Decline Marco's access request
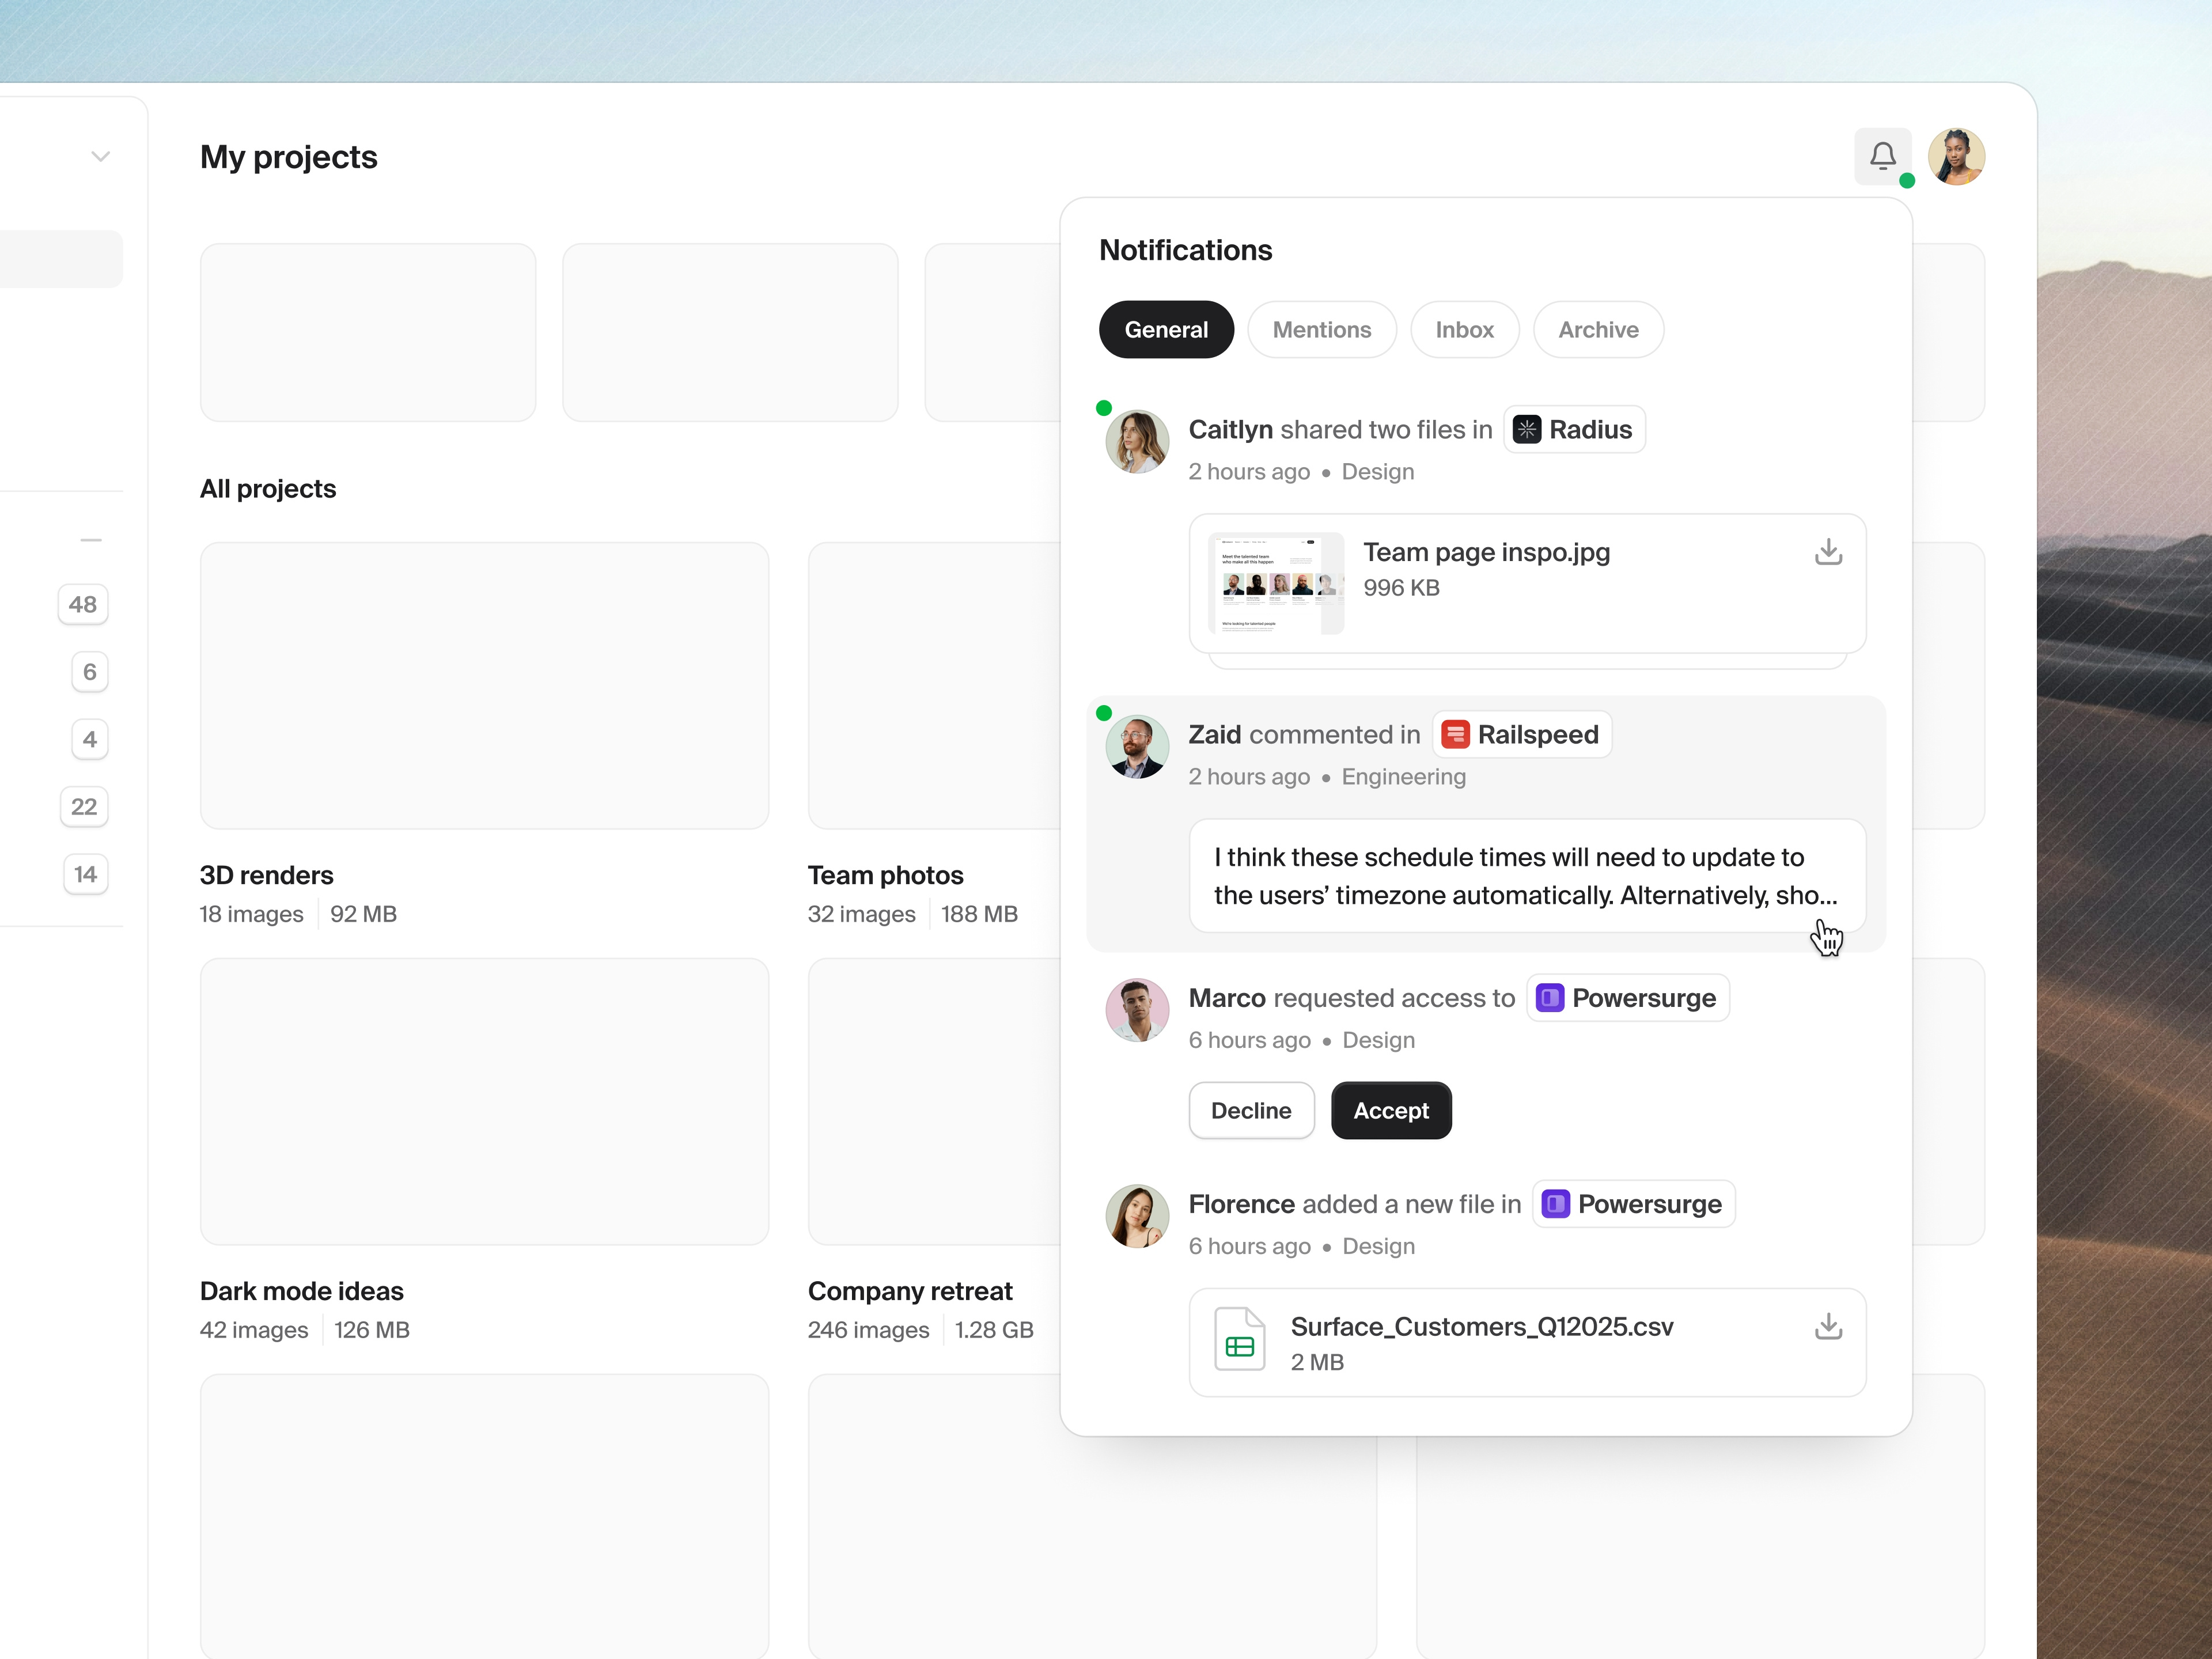 coord(1250,1110)
